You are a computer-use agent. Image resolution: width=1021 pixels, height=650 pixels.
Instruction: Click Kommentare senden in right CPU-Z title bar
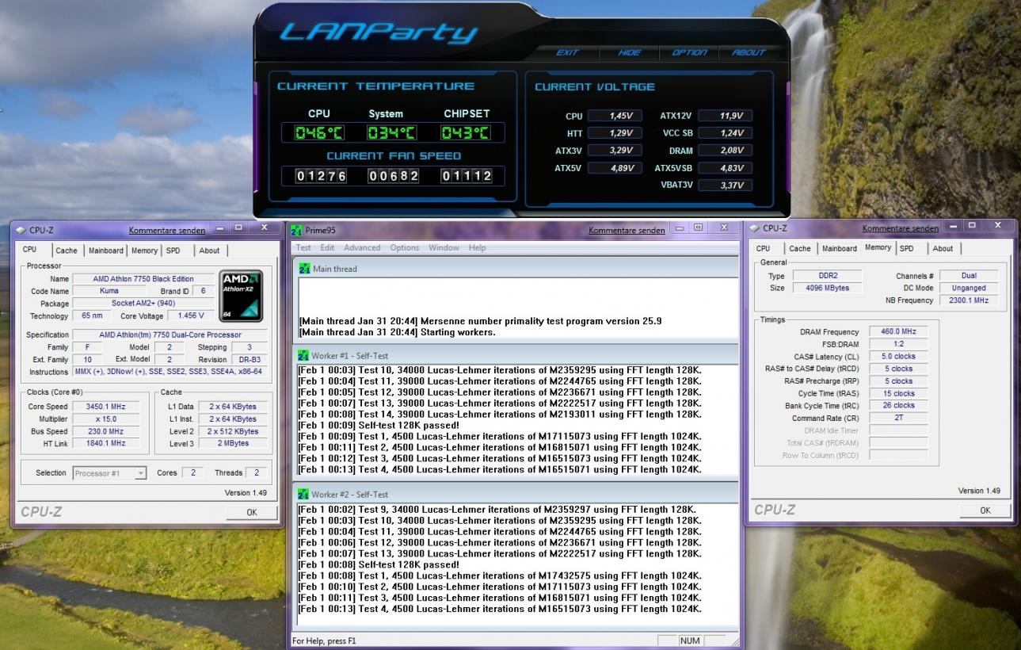(901, 228)
